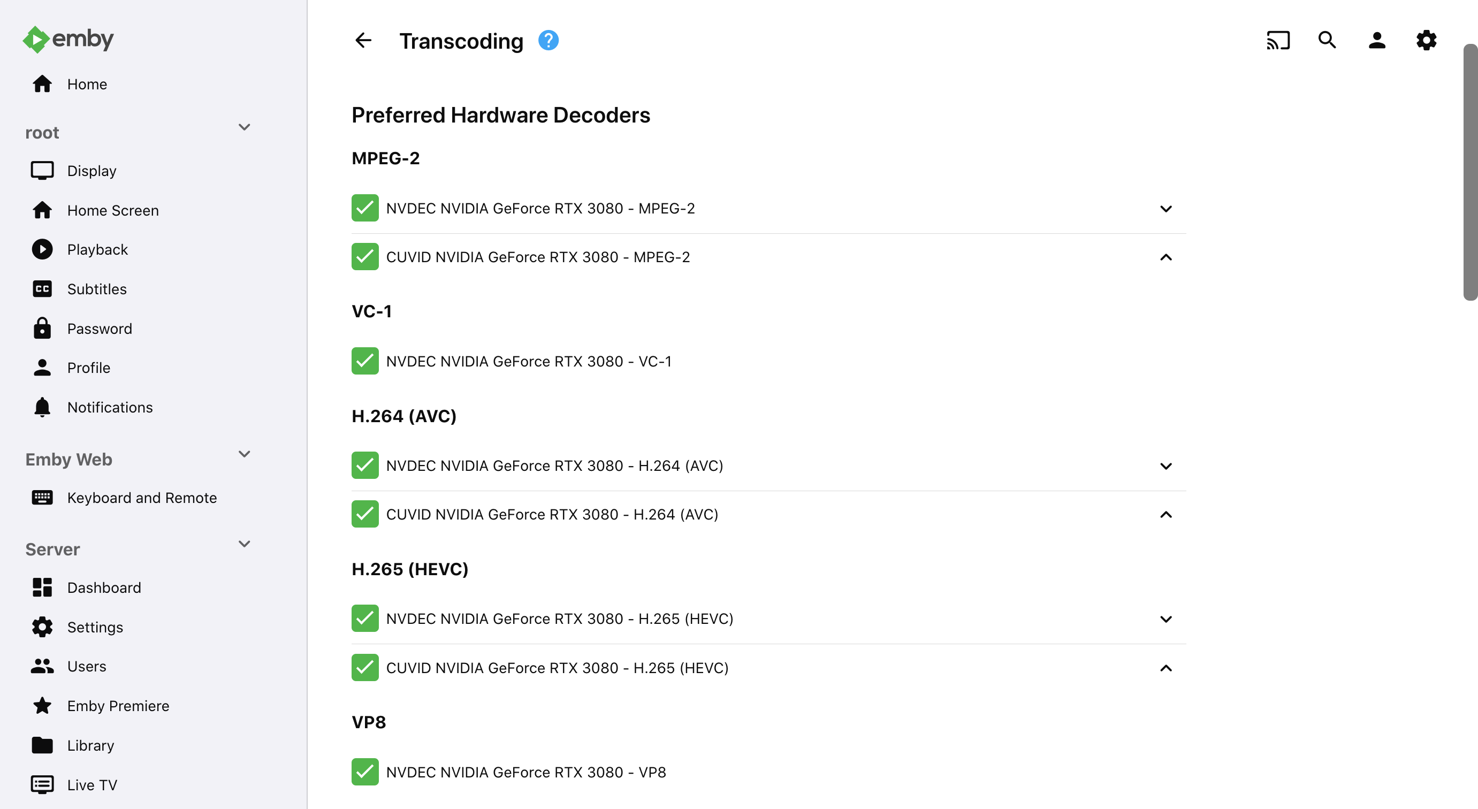Open the user account icon in header
The height and width of the screenshot is (809, 1478).
[x=1376, y=40]
